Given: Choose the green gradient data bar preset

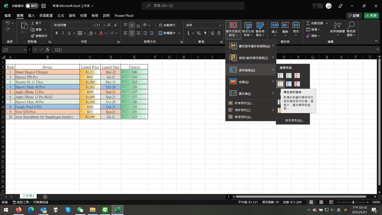Looking at the screenshot, I should coord(289,75).
